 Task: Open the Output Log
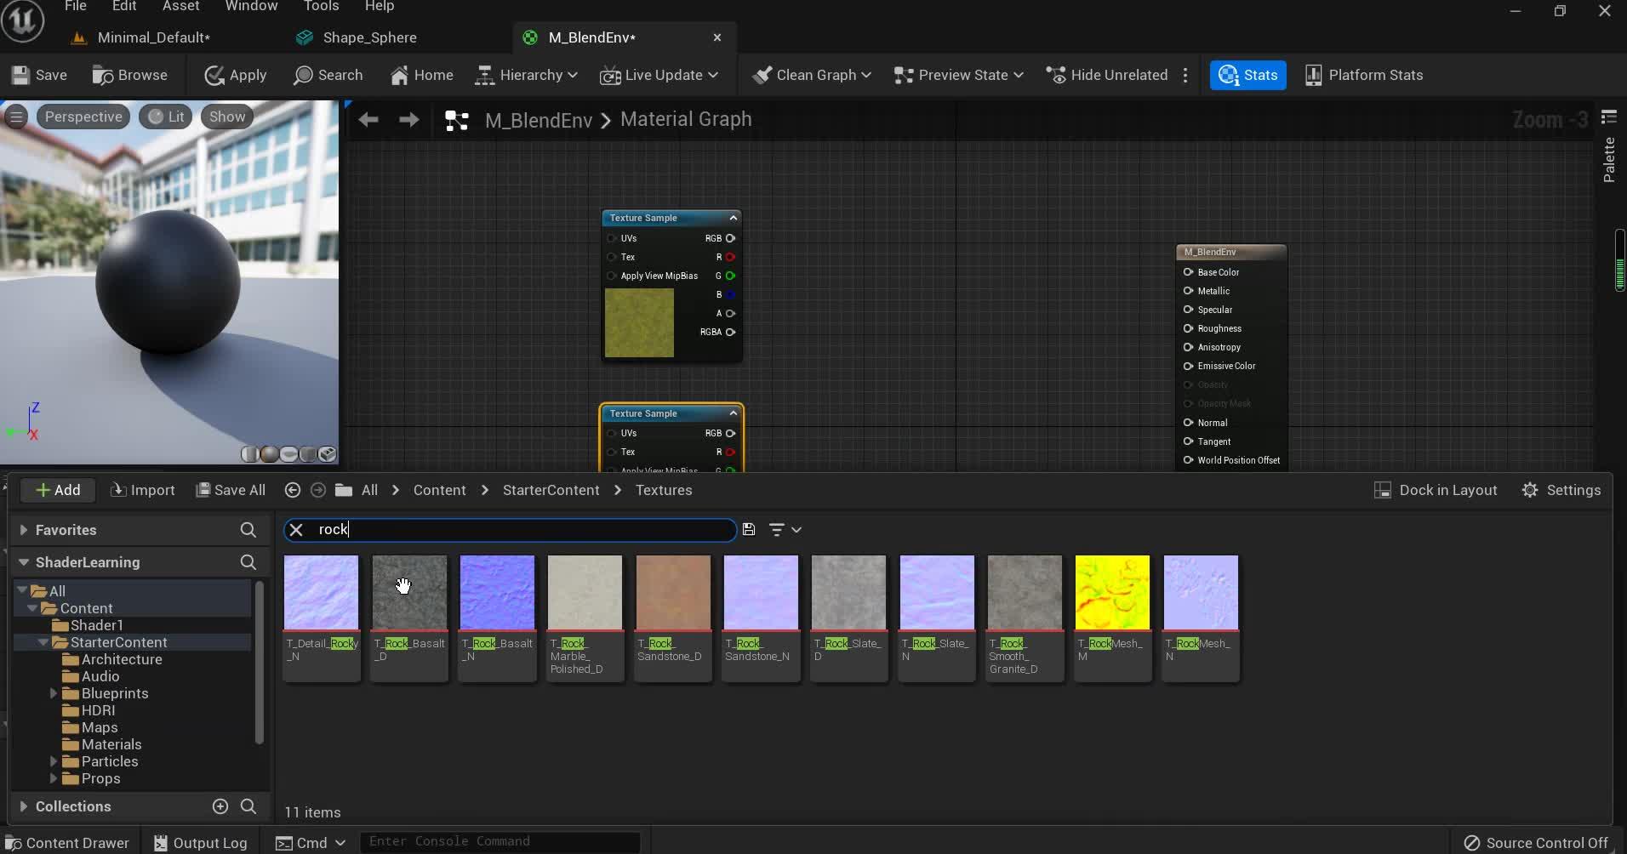pos(201,841)
